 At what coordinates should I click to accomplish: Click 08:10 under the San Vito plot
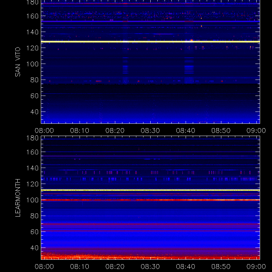point(80,131)
